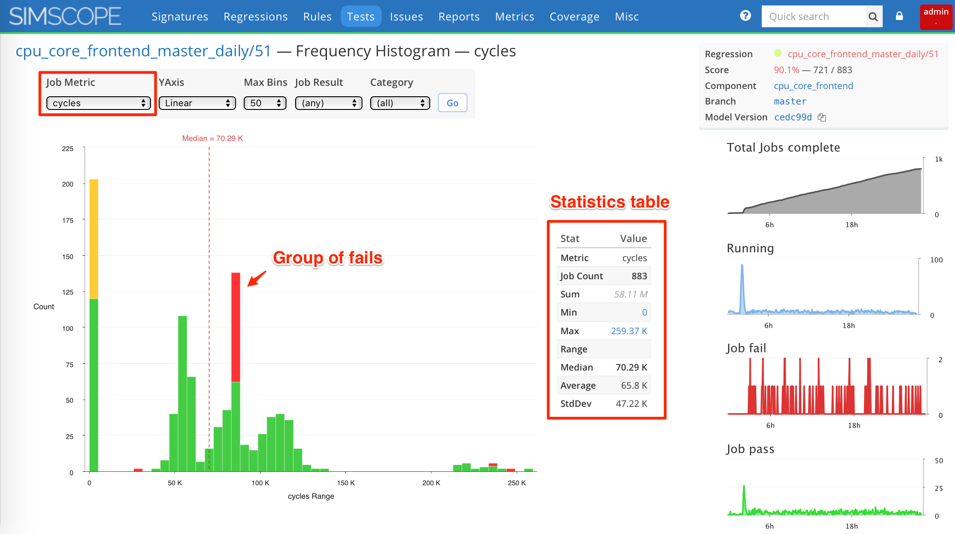955x534 pixels.
Task: Click the Max value 259.37K link
Action: point(628,330)
